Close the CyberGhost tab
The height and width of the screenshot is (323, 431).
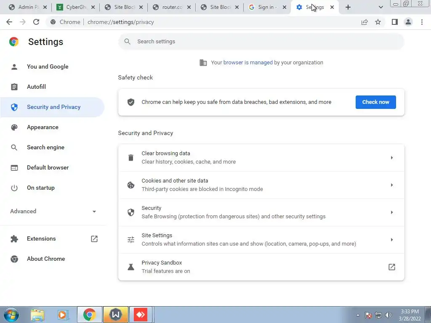point(93,7)
